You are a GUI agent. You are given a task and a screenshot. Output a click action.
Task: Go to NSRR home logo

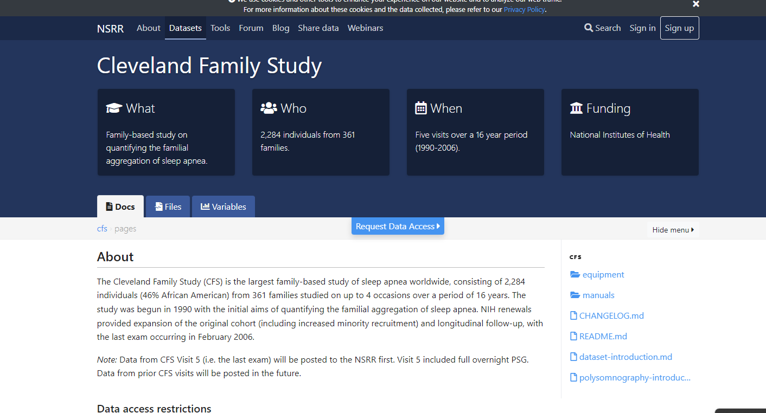[110, 28]
